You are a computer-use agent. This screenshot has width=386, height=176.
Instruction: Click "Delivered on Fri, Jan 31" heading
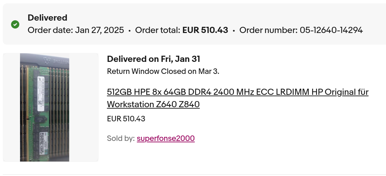coord(154,59)
